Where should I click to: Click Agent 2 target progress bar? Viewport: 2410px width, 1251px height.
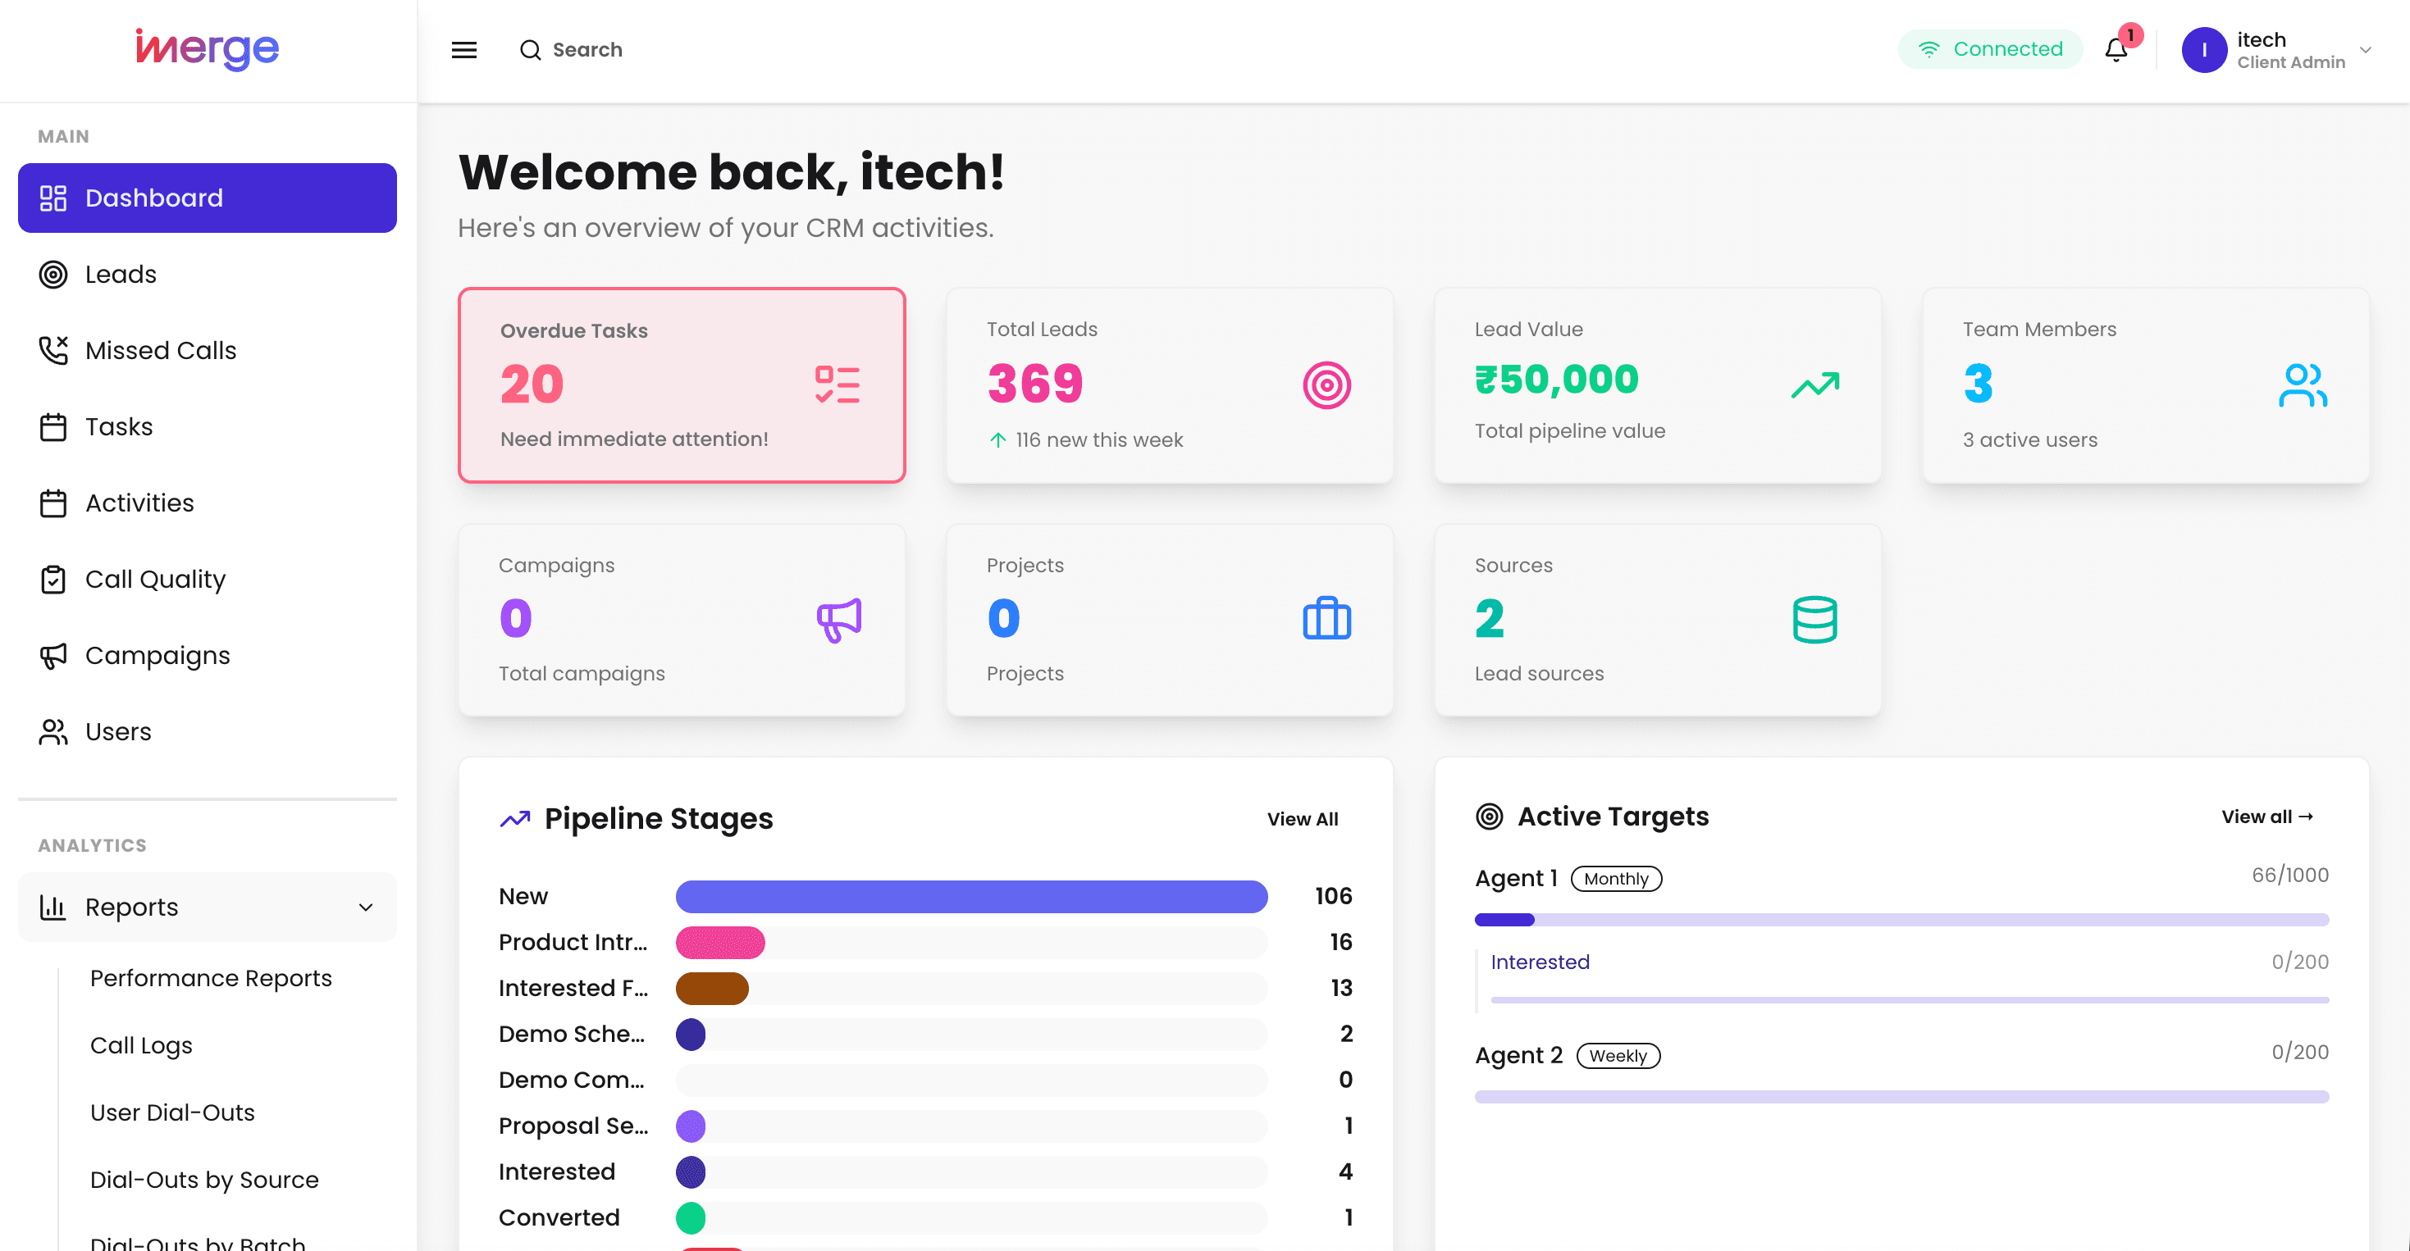click(x=1901, y=1097)
